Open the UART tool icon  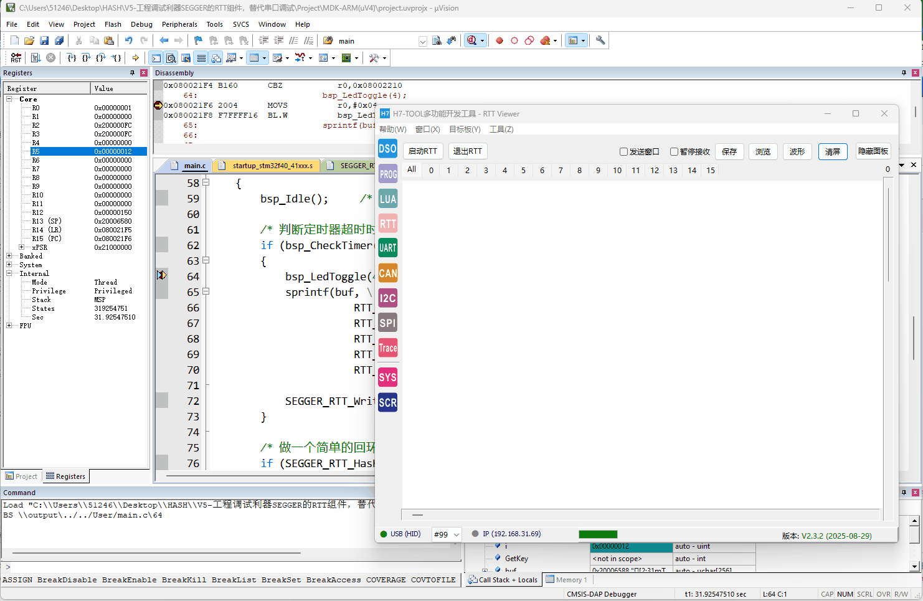point(387,248)
